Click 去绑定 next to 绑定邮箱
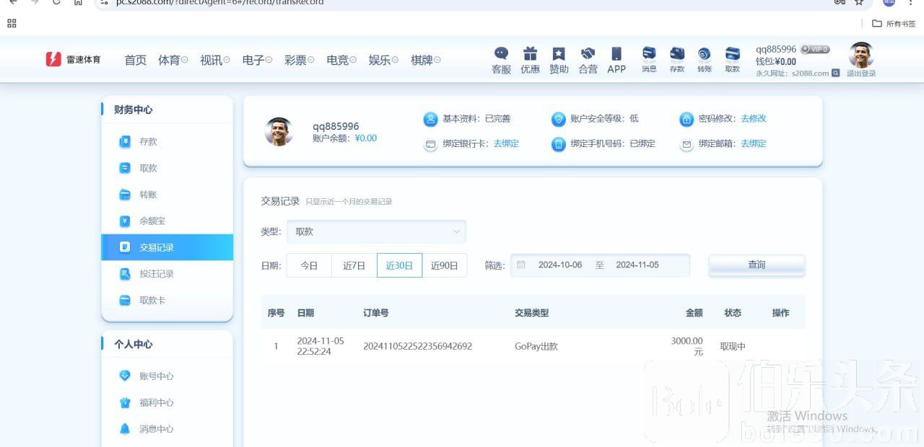Image resolution: width=924 pixels, height=447 pixels. (x=754, y=143)
